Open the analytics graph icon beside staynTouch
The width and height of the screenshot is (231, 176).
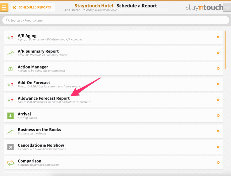click(x=227, y=7)
